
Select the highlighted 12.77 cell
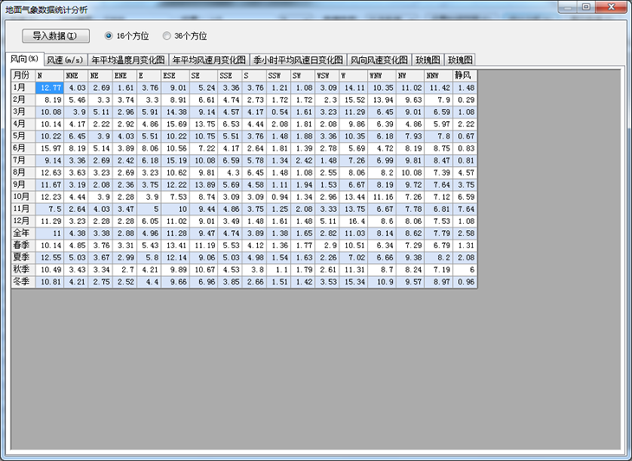[x=49, y=87]
